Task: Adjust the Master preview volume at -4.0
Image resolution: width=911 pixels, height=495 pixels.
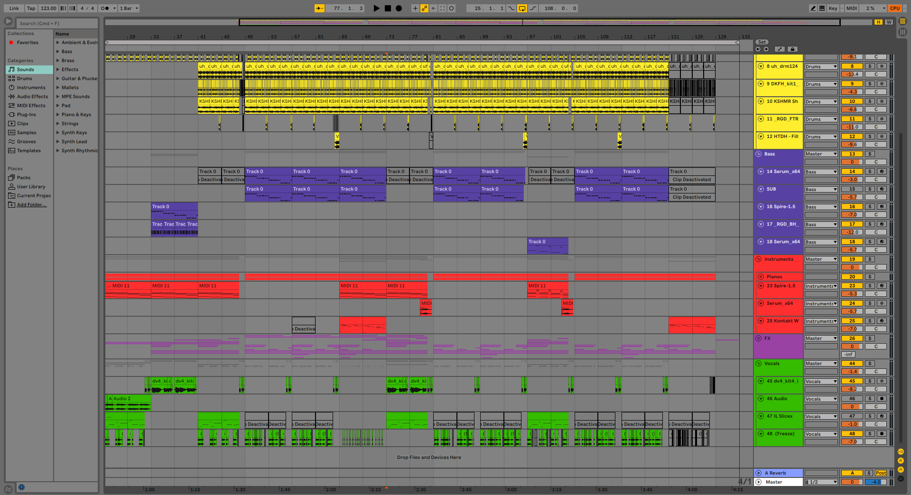Action: [x=875, y=482]
